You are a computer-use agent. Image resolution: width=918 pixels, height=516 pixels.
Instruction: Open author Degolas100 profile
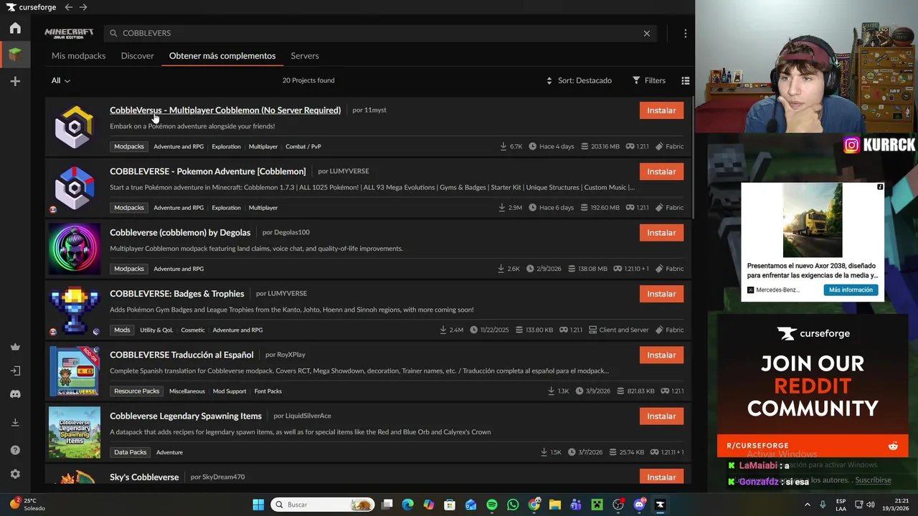click(x=292, y=232)
